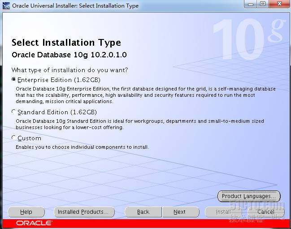The width and height of the screenshot is (291, 229).
Task: Select the Enterprise Edition radio button
Action: [13, 79]
